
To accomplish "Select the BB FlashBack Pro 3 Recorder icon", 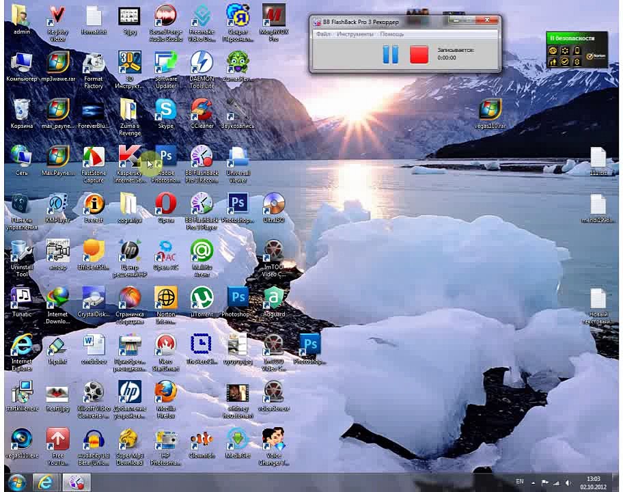I will tap(202, 165).
